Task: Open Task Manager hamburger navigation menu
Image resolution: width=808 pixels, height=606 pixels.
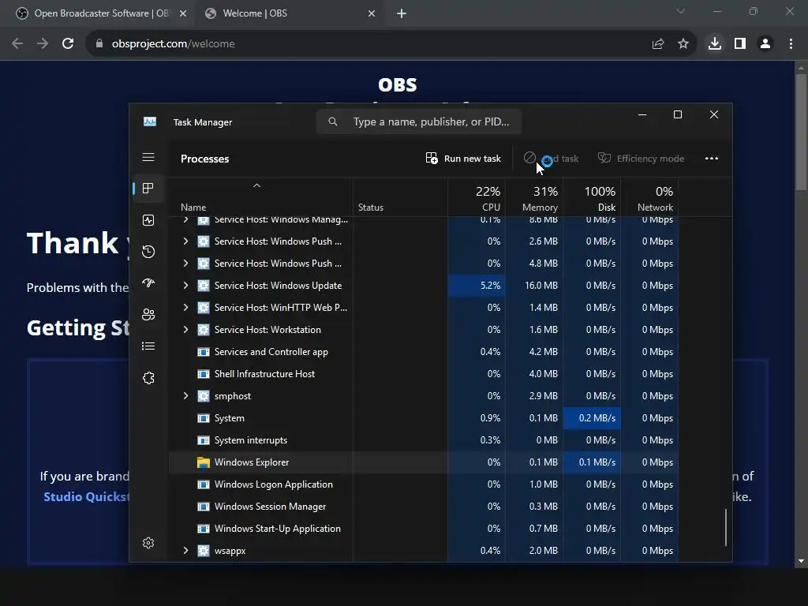Action: [x=148, y=157]
